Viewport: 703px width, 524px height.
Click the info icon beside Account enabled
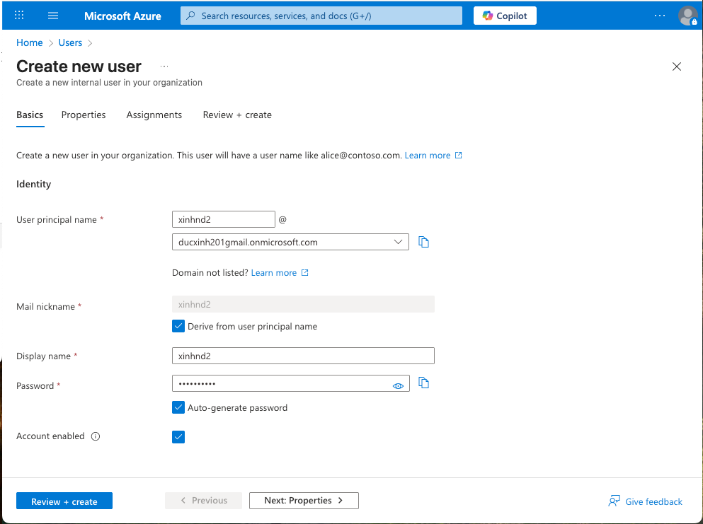click(x=96, y=436)
